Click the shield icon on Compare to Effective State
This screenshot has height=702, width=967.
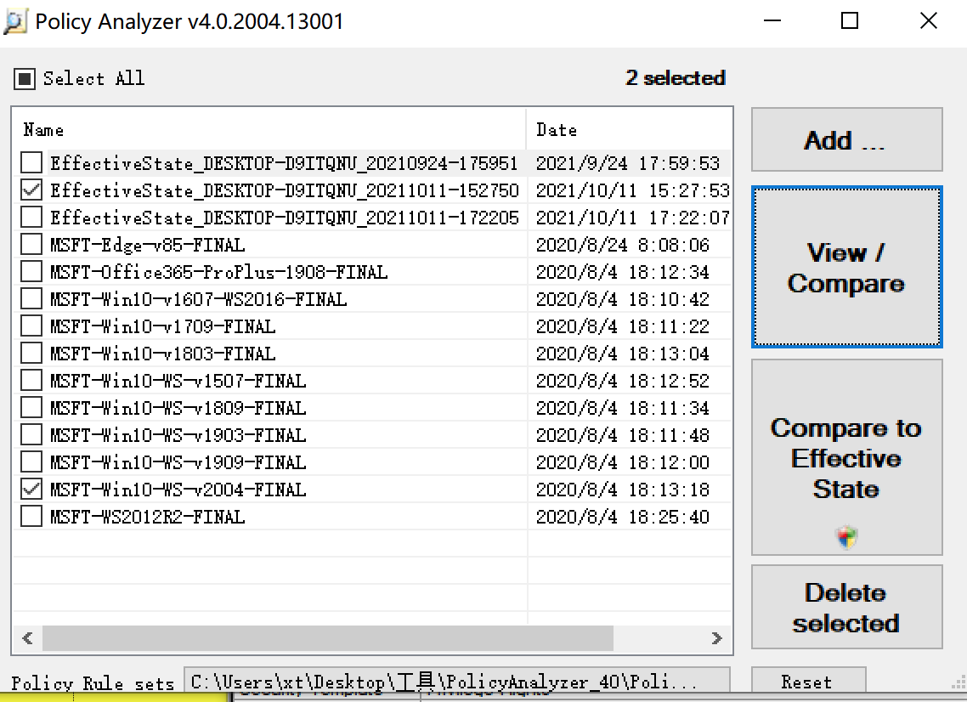click(846, 536)
